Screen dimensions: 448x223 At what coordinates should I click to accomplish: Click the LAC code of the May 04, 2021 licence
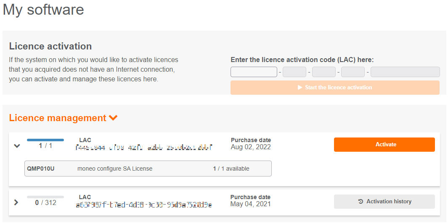[143, 205]
